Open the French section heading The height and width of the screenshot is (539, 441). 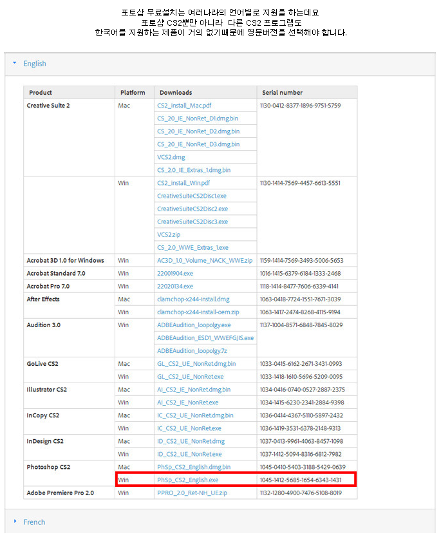[x=34, y=522]
